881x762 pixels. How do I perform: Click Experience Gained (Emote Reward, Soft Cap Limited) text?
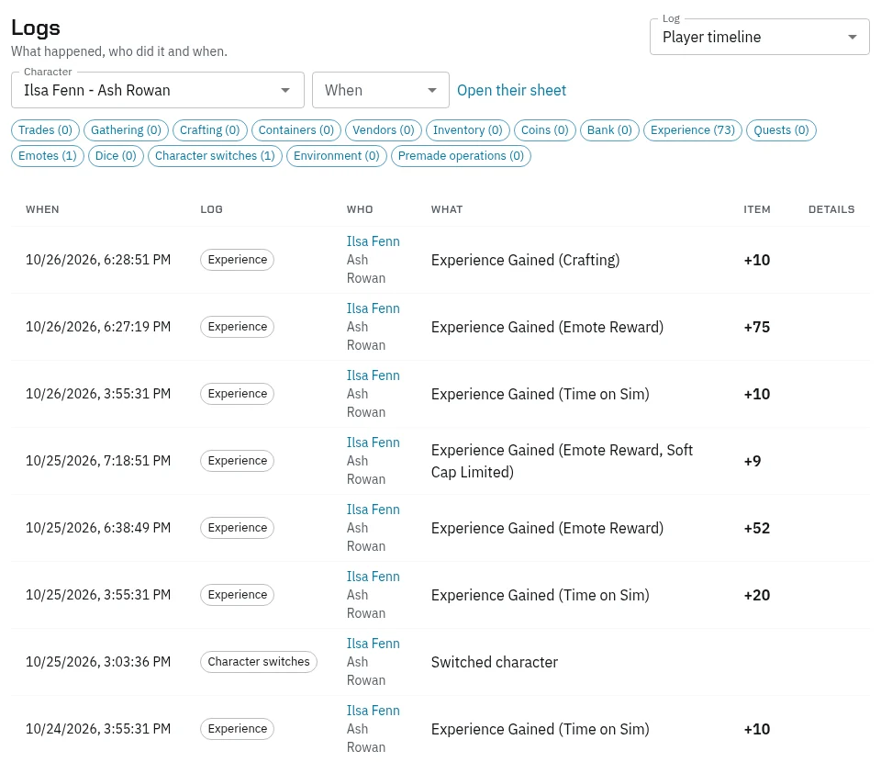point(562,461)
